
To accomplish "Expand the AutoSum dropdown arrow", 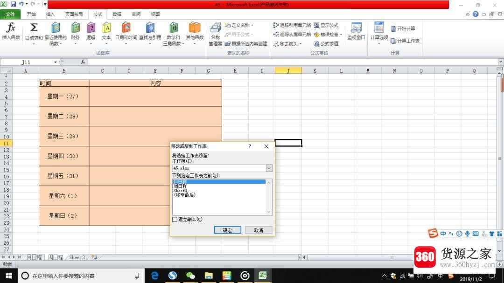I will click(34, 44).
